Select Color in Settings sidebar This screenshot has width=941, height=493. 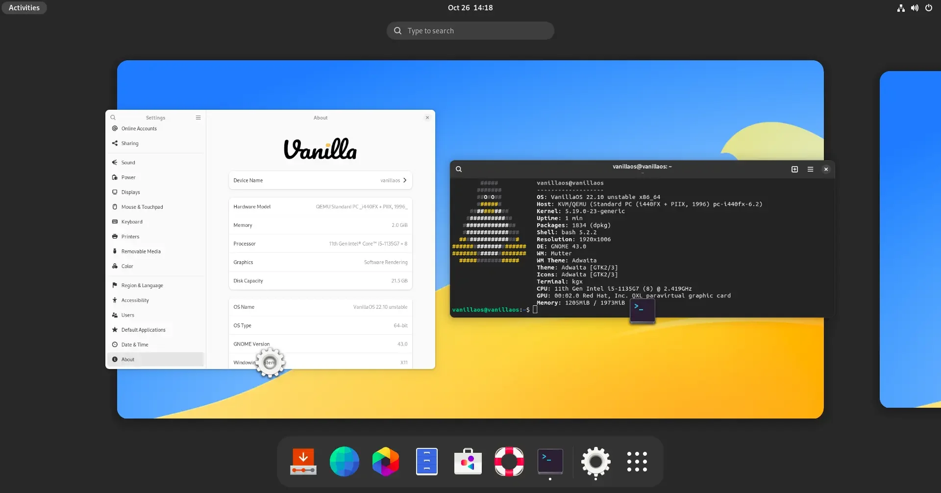click(156, 266)
